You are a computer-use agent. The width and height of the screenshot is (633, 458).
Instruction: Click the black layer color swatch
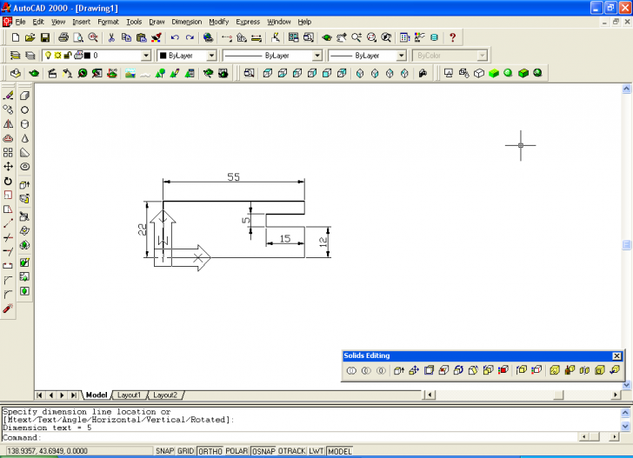click(87, 56)
